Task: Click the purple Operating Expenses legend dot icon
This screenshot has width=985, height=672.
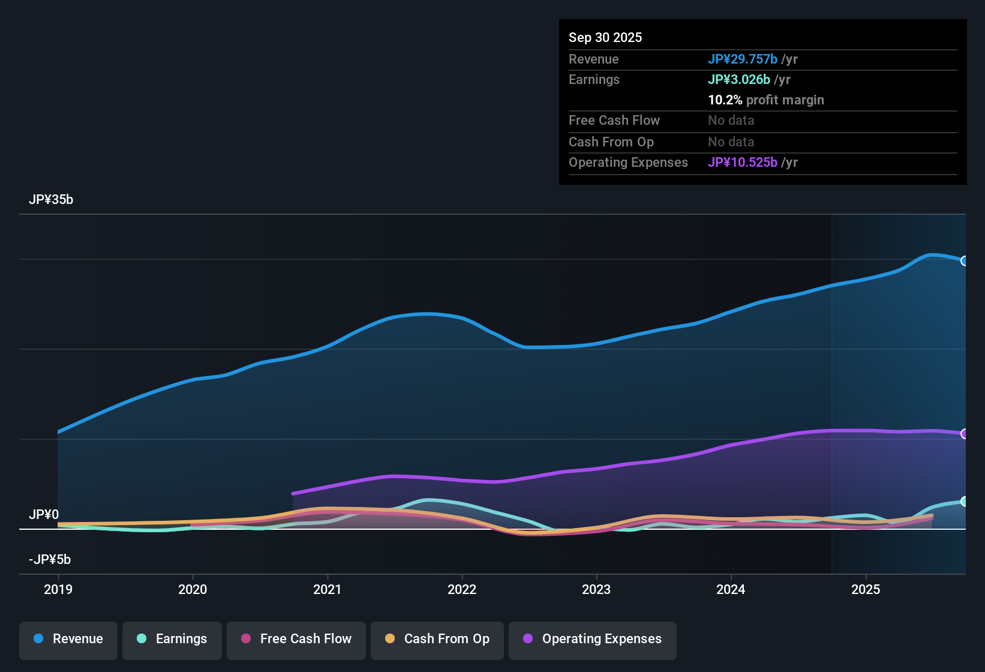Action: click(527, 639)
